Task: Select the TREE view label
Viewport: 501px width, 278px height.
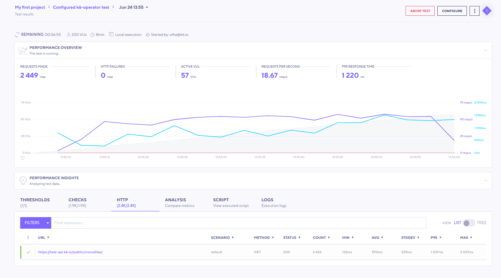Action: click(482, 223)
